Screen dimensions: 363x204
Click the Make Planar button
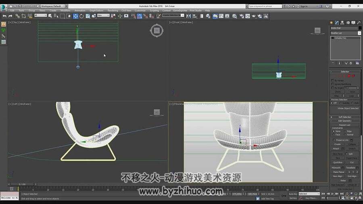pyautogui.click(x=339, y=172)
